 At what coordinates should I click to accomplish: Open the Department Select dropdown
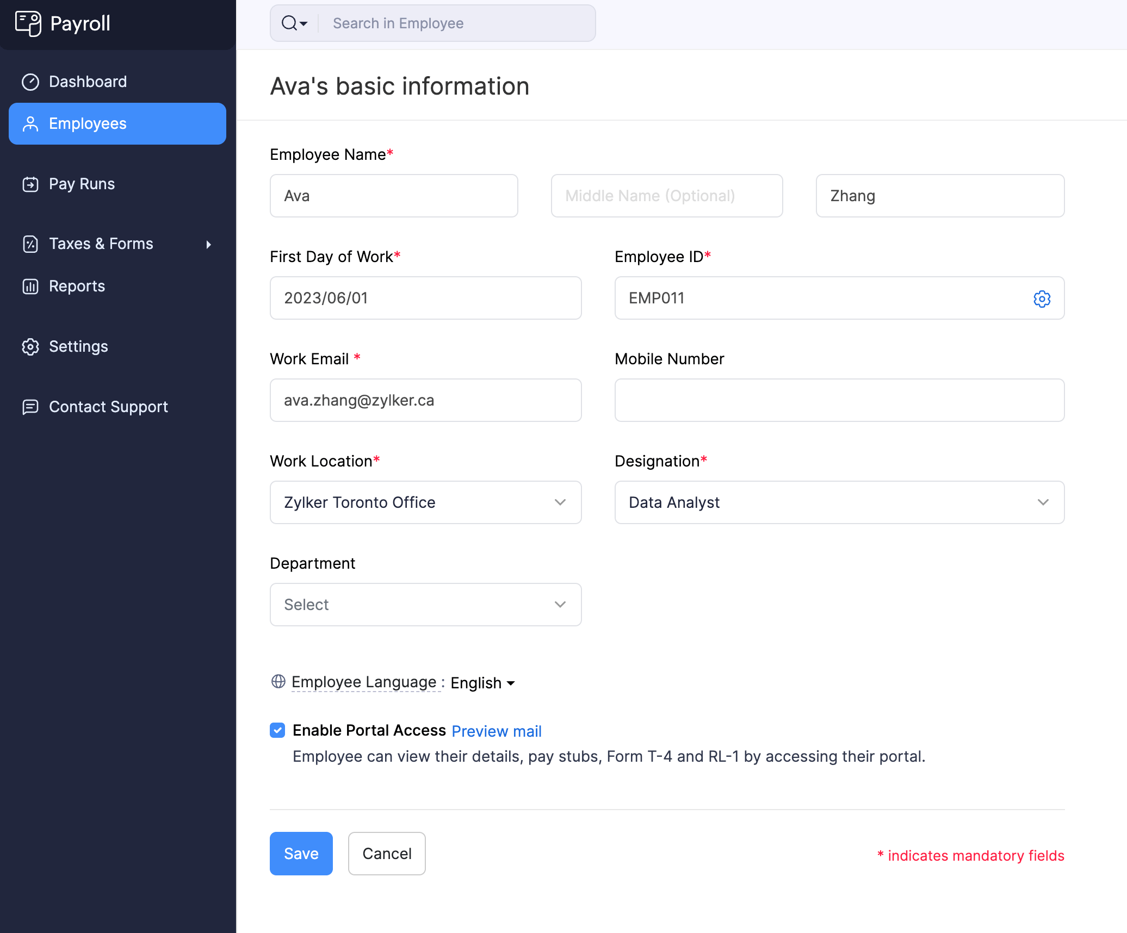coord(425,605)
